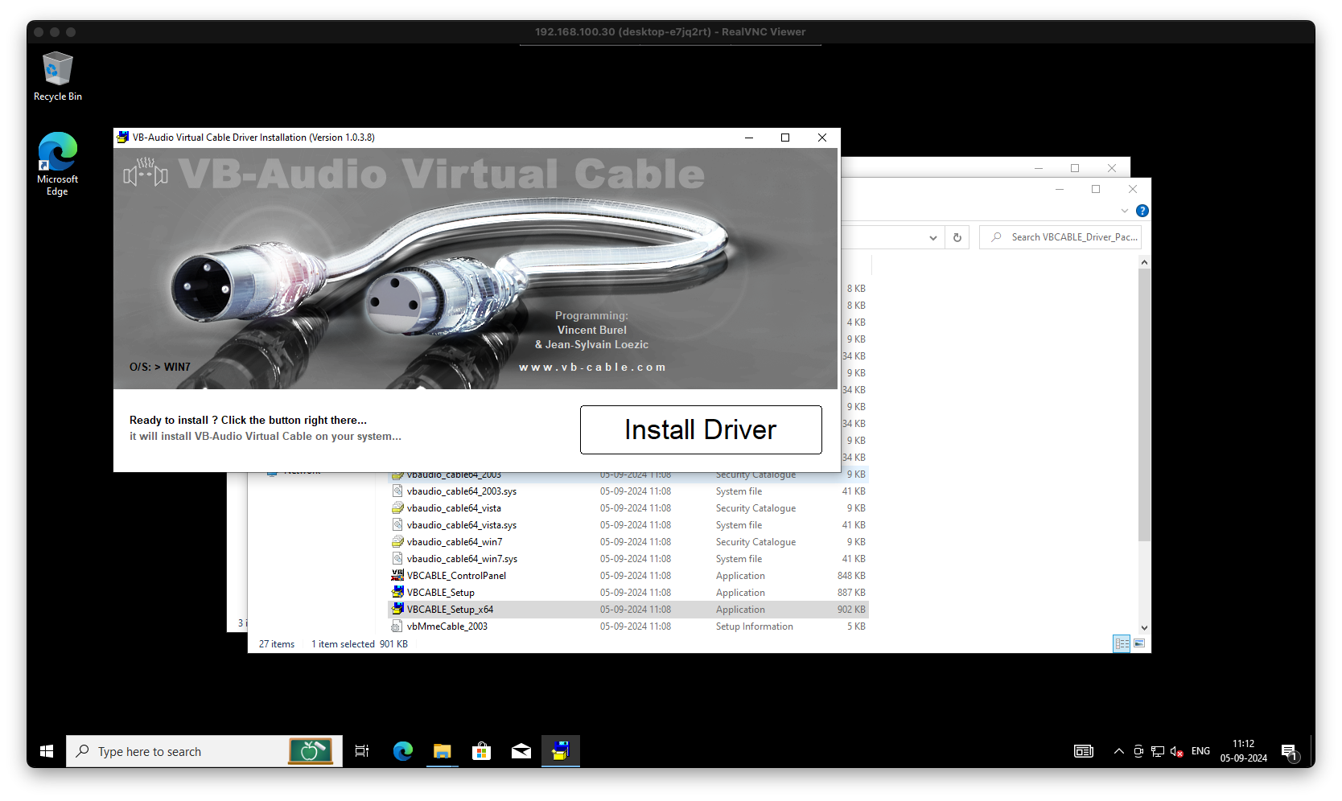Select the vbaudio_cable64_win7 catalogue file

coord(628,542)
